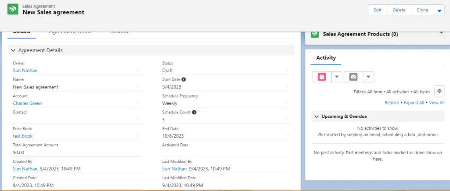Click the pink calendar new event icon
Viewport: 450px width, 191px height.
point(322,77)
